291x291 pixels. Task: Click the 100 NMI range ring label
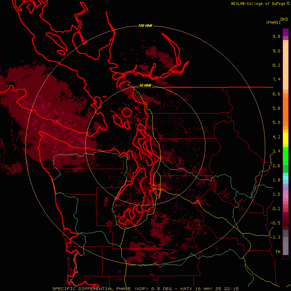145,26
